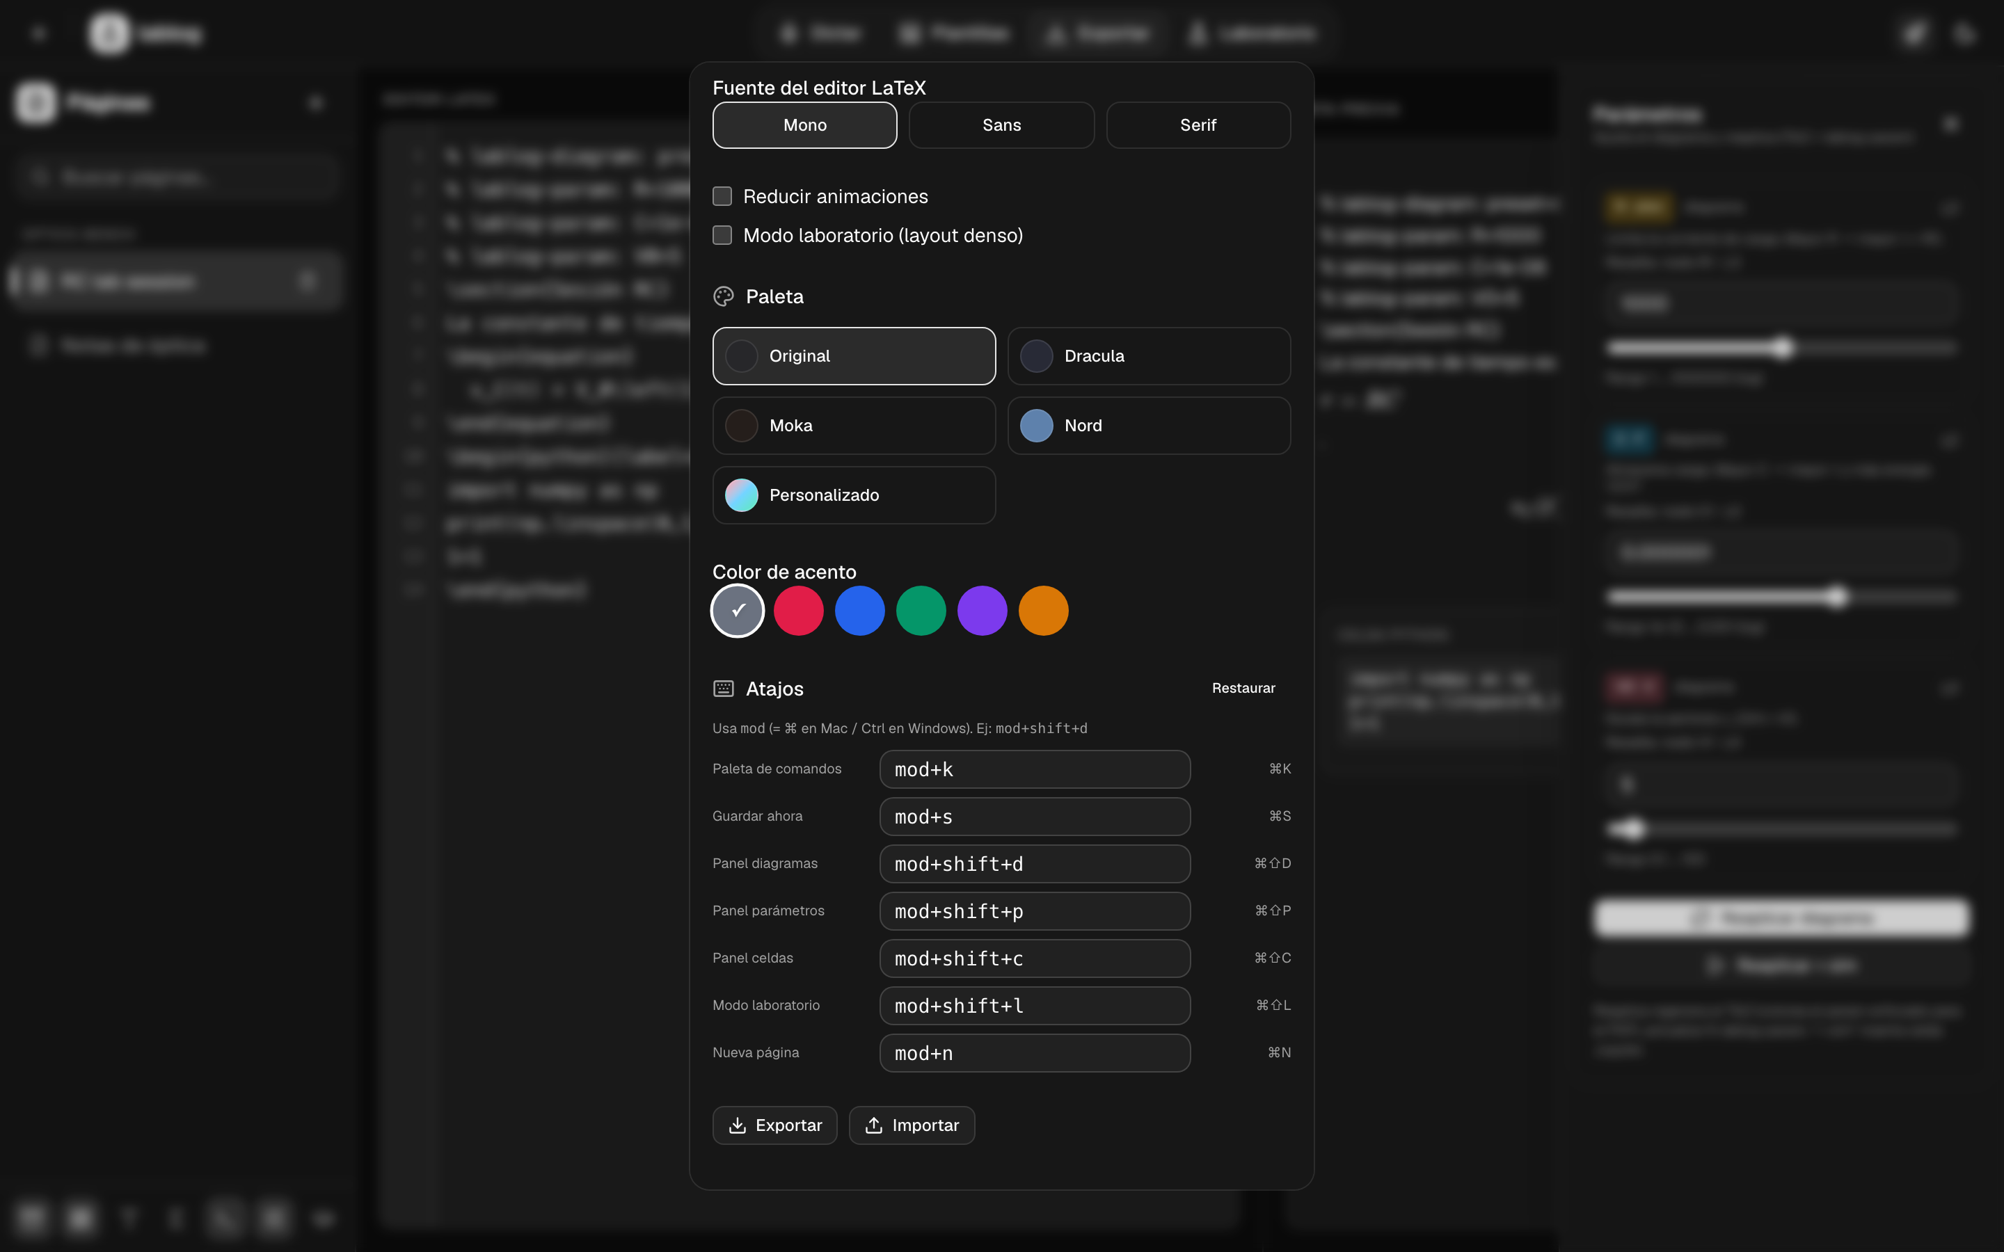This screenshot has height=1252, width=2004.
Task: Pick the green accent color
Action: [921, 611]
